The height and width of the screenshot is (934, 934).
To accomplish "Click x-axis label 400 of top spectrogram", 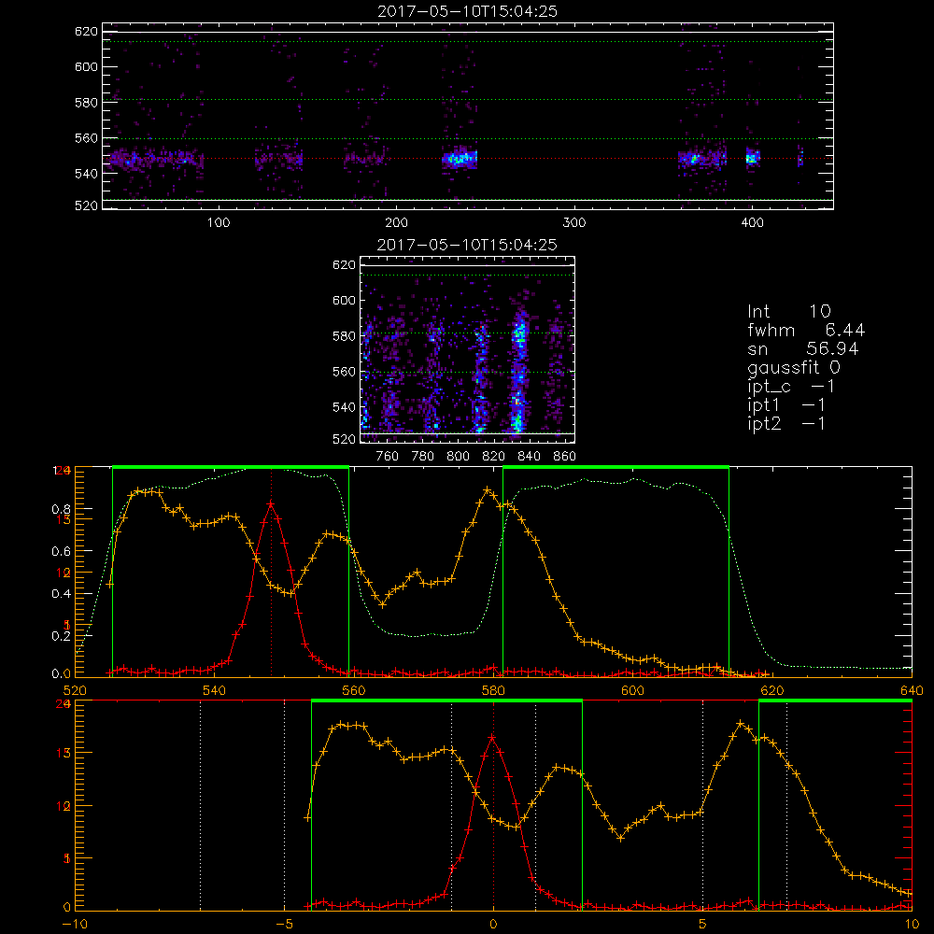I will click(x=752, y=223).
